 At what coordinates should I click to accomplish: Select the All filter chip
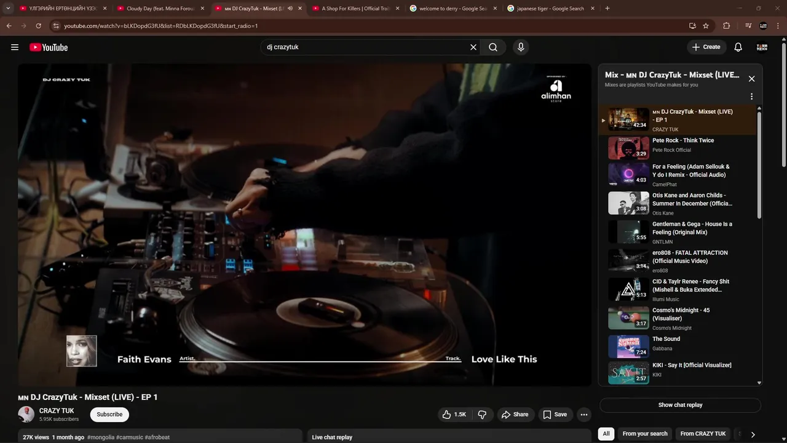(x=606, y=434)
